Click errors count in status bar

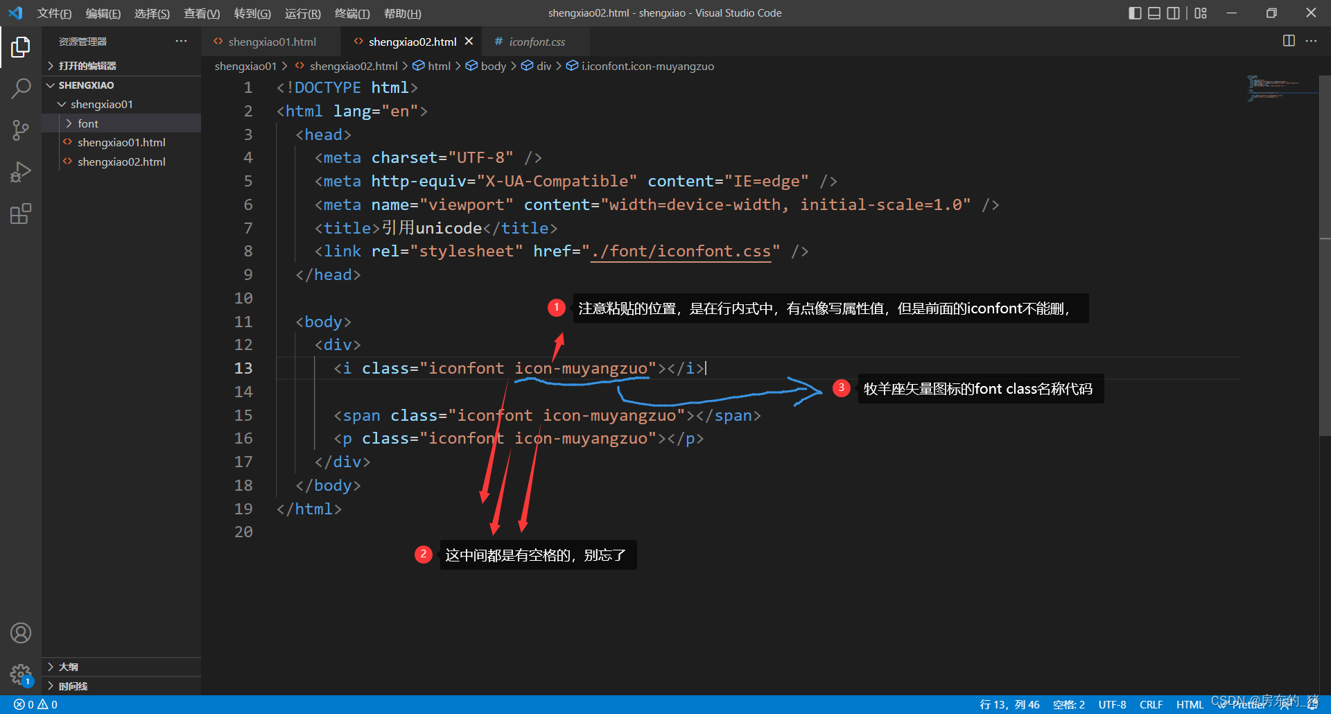click(x=24, y=704)
